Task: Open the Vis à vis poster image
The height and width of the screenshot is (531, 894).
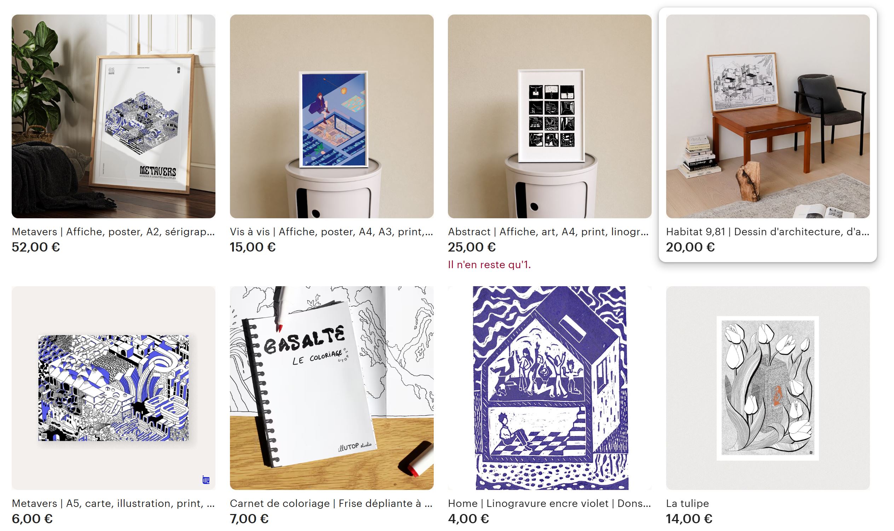Action: pyautogui.click(x=331, y=116)
